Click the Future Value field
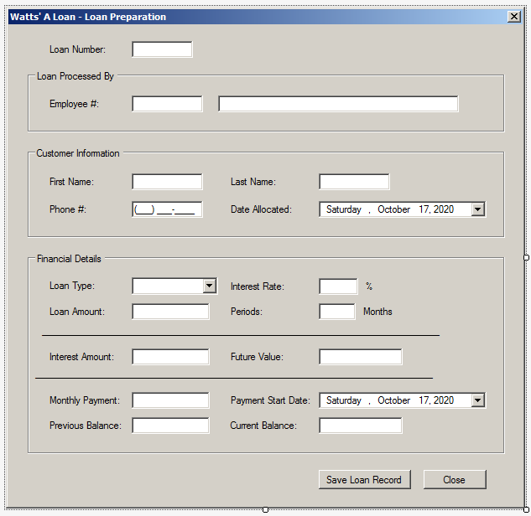 (361, 357)
